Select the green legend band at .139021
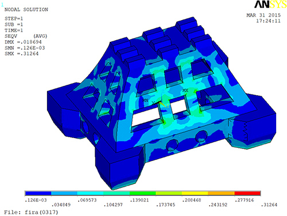 pyautogui.click(x=143, y=193)
